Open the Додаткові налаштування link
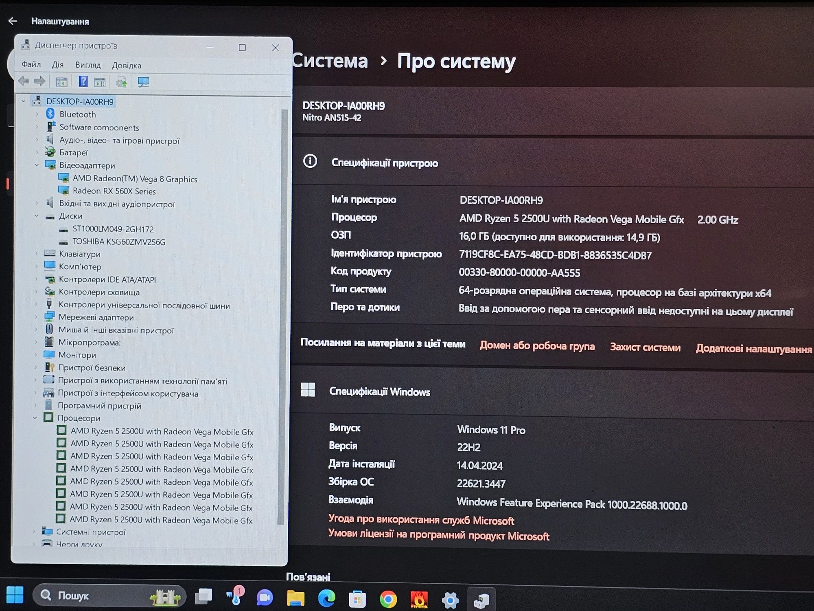This screenshot has width=814, height=611. tap(754, 349)
